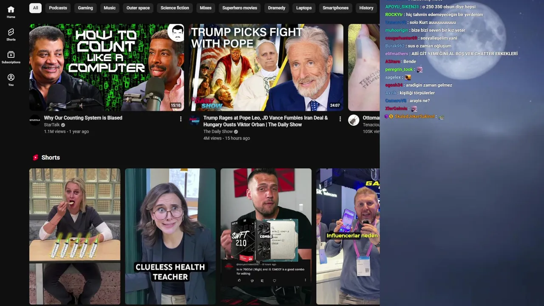Filter feed by Music
Screen dimensions: 544x306
click(110, 8)
